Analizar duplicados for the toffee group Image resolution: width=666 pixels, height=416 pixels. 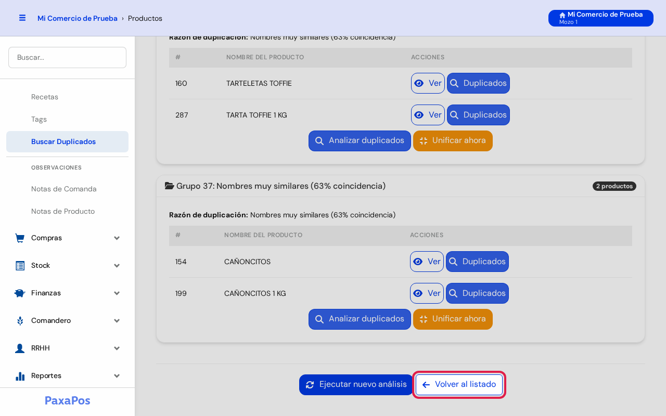pos(360,141)
